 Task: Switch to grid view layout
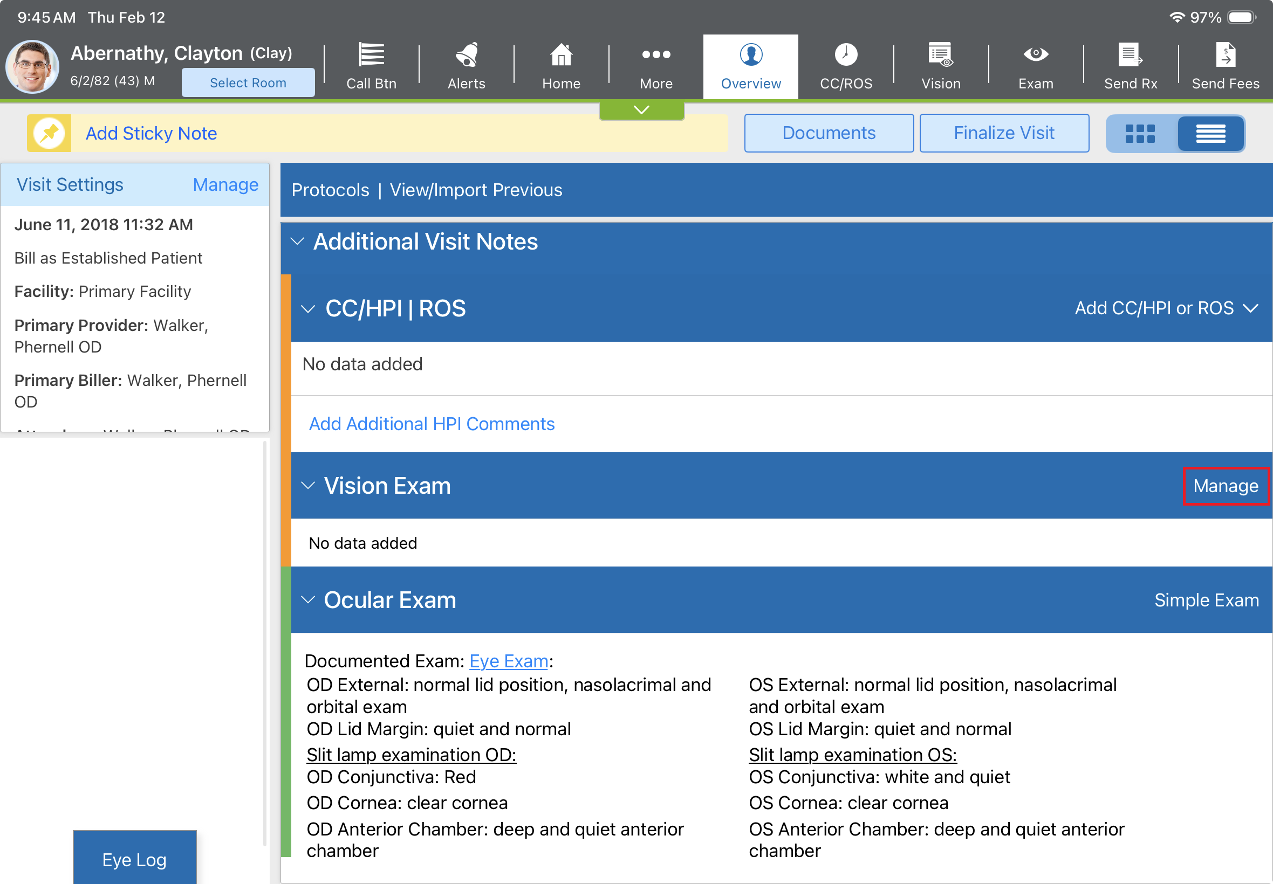tap(1140, 134)
